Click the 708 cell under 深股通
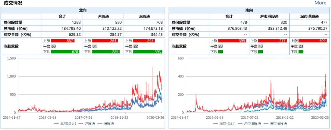Image resolution: width=331 pixels, height=130 pixels. pyautogui.click(x=144, y=23)
